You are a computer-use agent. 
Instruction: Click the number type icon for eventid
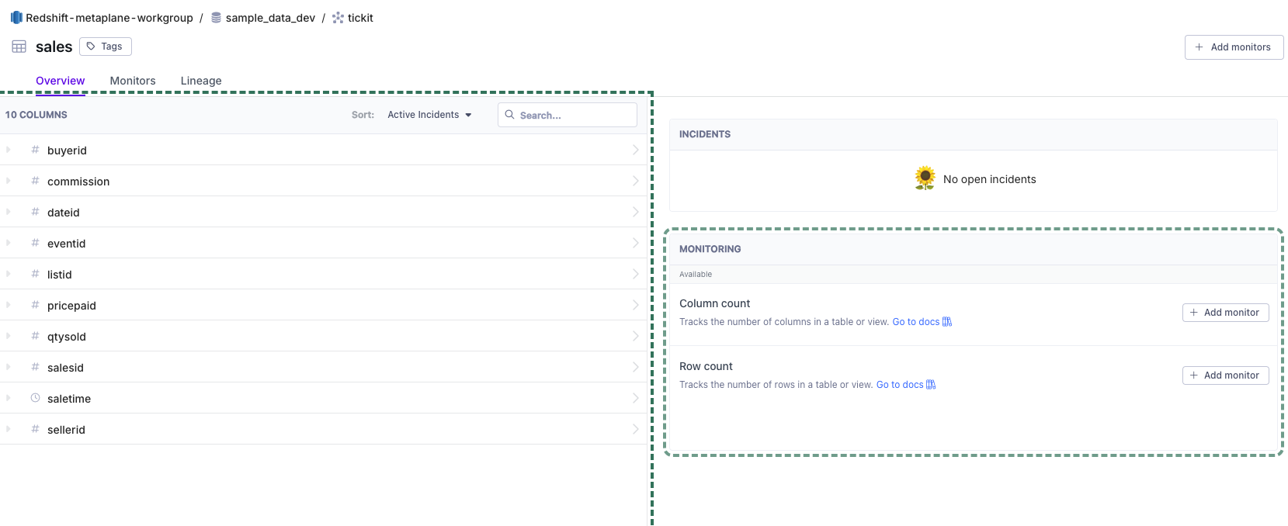click(x=35, y=243)
